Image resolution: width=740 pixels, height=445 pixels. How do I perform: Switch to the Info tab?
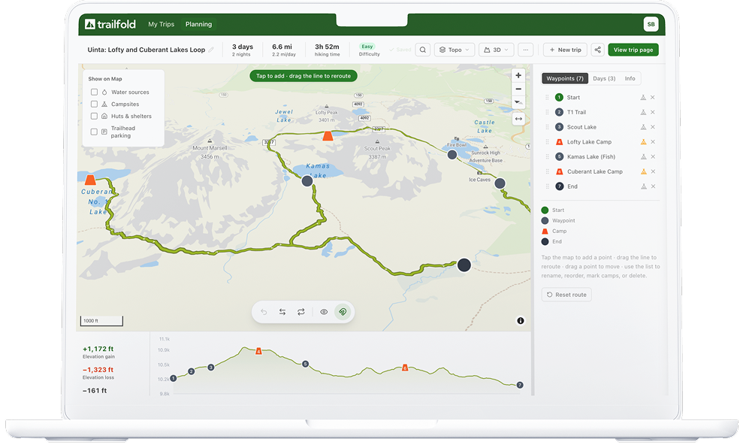pos(630,78)
